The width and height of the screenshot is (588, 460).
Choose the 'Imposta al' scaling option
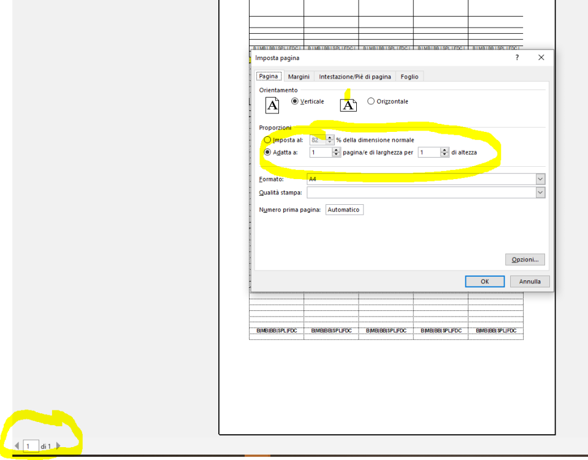pyautogui.click(x=267, y=140)
